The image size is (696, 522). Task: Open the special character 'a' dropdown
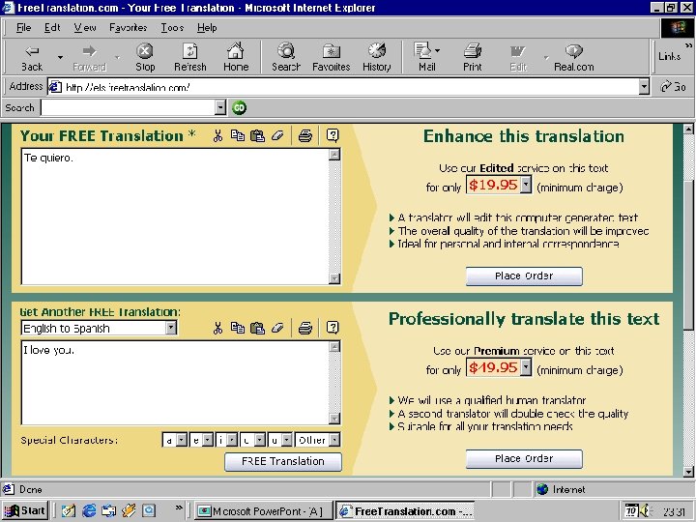pos(181,440)
